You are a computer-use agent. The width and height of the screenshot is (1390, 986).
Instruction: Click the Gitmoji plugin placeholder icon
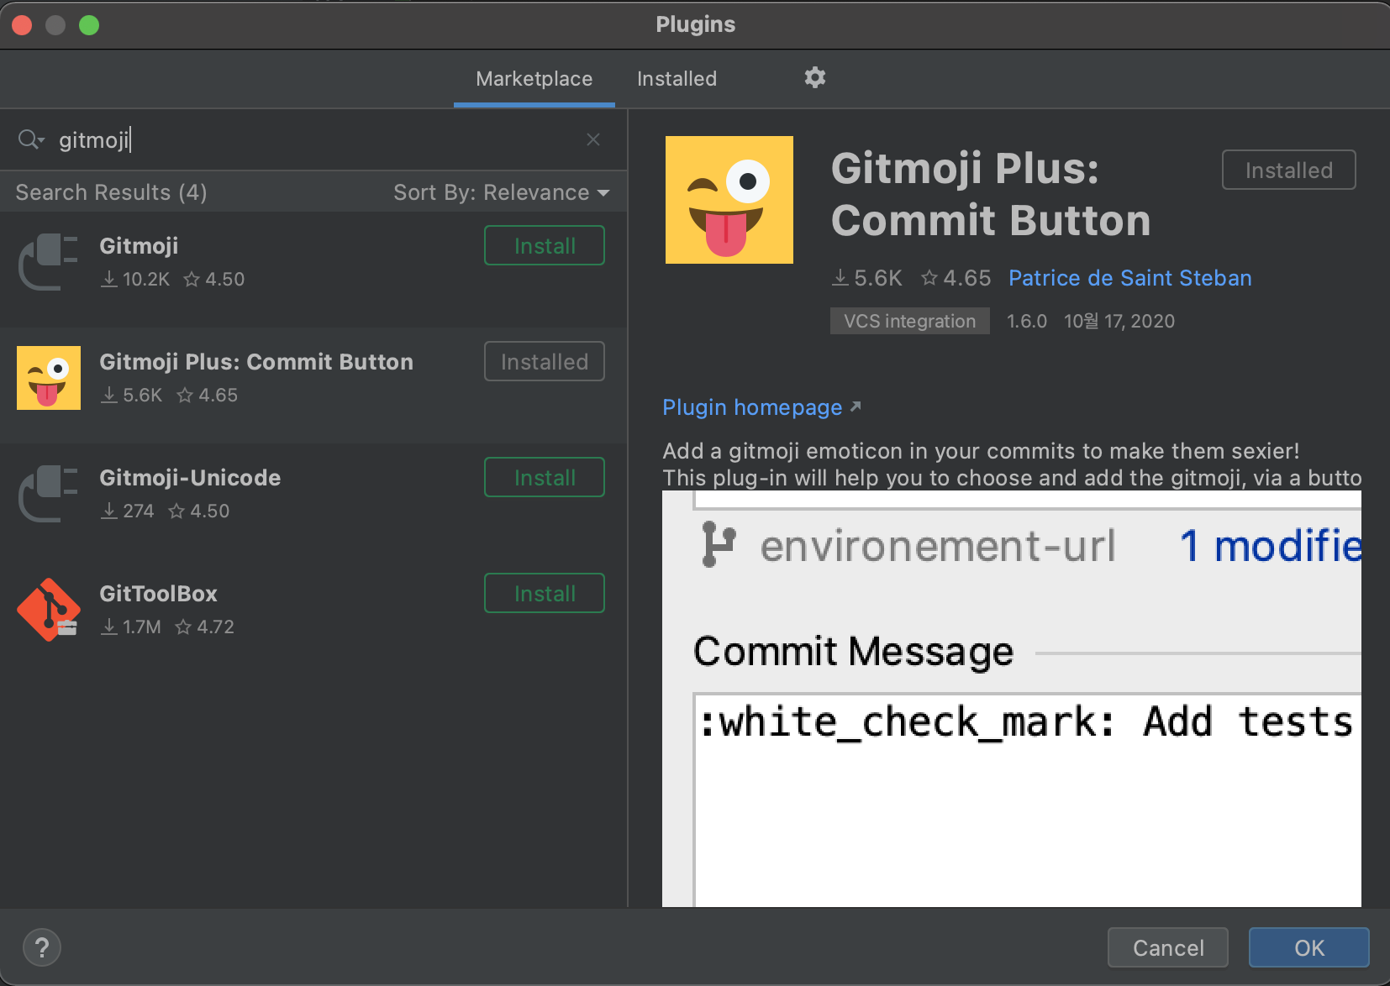(x=49, y=262)
